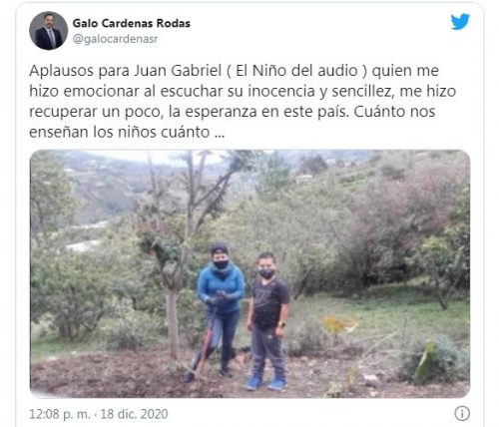The width and height of the screenshot is (499, 427).
Task: Click the 18 dic. 2020 date
Action: [x=134, y=414]
